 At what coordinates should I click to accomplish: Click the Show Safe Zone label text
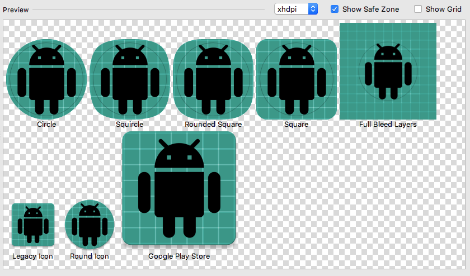(370, 9)
